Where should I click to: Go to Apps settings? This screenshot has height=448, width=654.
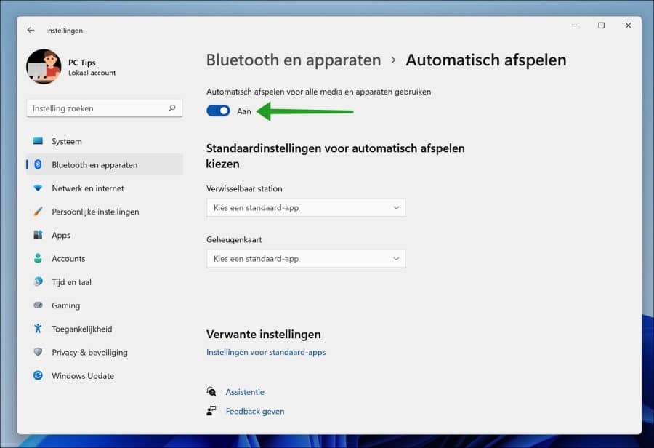pyautogui.click(x=104, y=235)
